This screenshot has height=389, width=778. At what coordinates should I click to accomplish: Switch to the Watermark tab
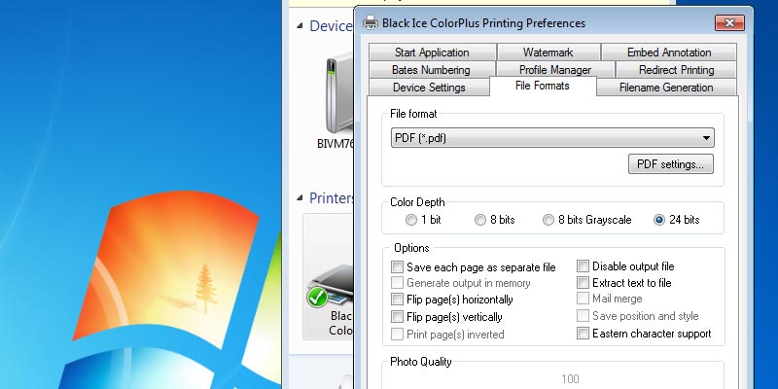point(548,53)
